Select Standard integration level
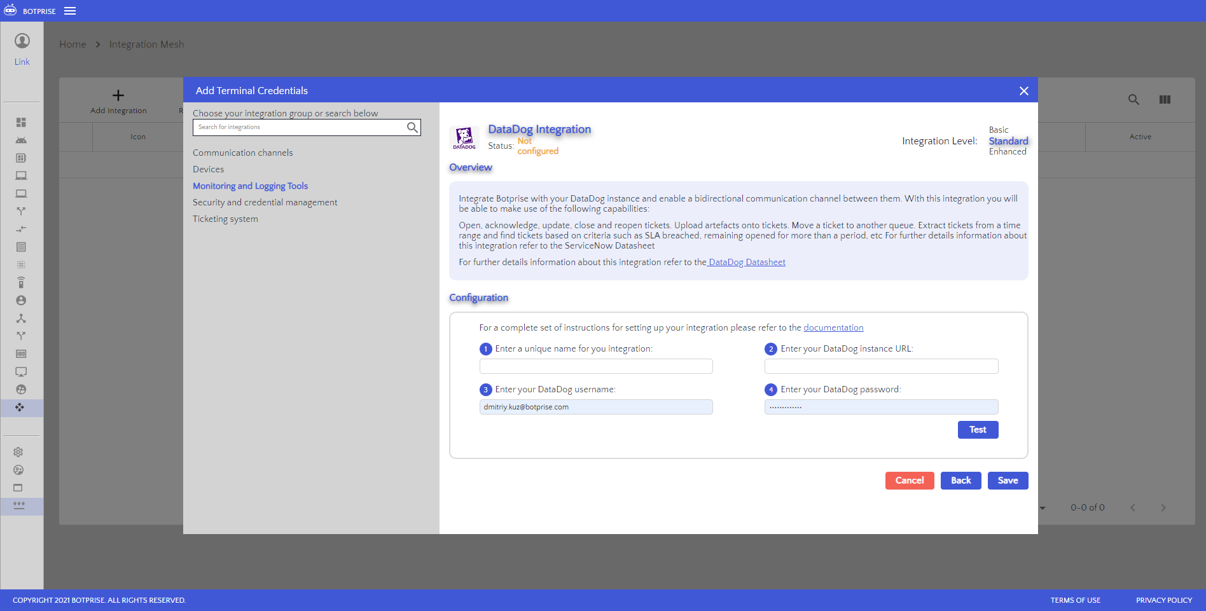Screen dimensions: 1206x611 1008,141
